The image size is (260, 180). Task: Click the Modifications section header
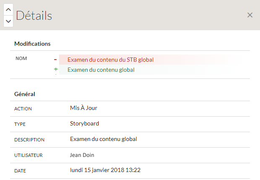pos(32,44)
